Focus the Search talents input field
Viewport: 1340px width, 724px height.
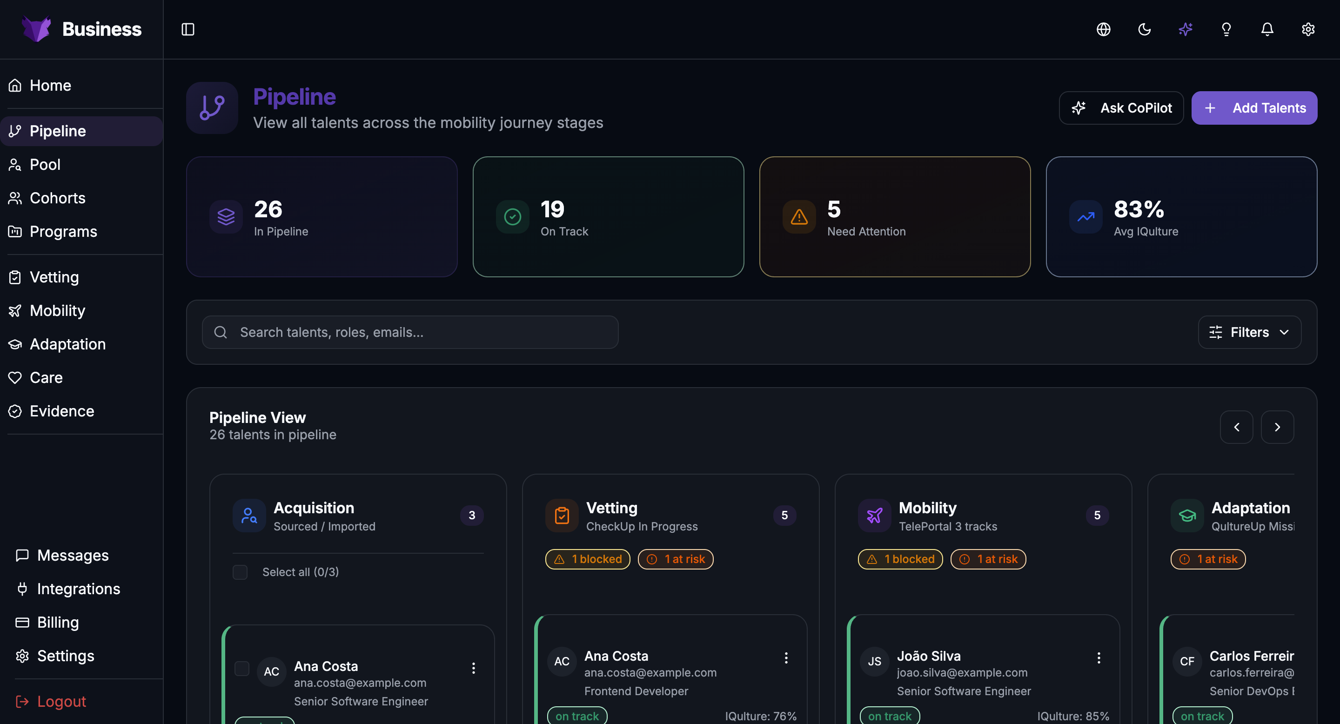coord(410,332)
